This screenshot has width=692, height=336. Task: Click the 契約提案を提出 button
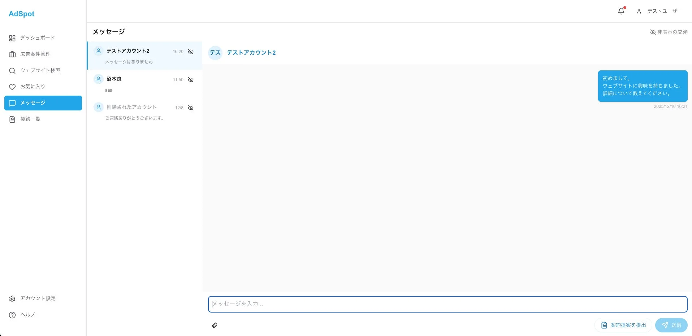coord(623,325)
